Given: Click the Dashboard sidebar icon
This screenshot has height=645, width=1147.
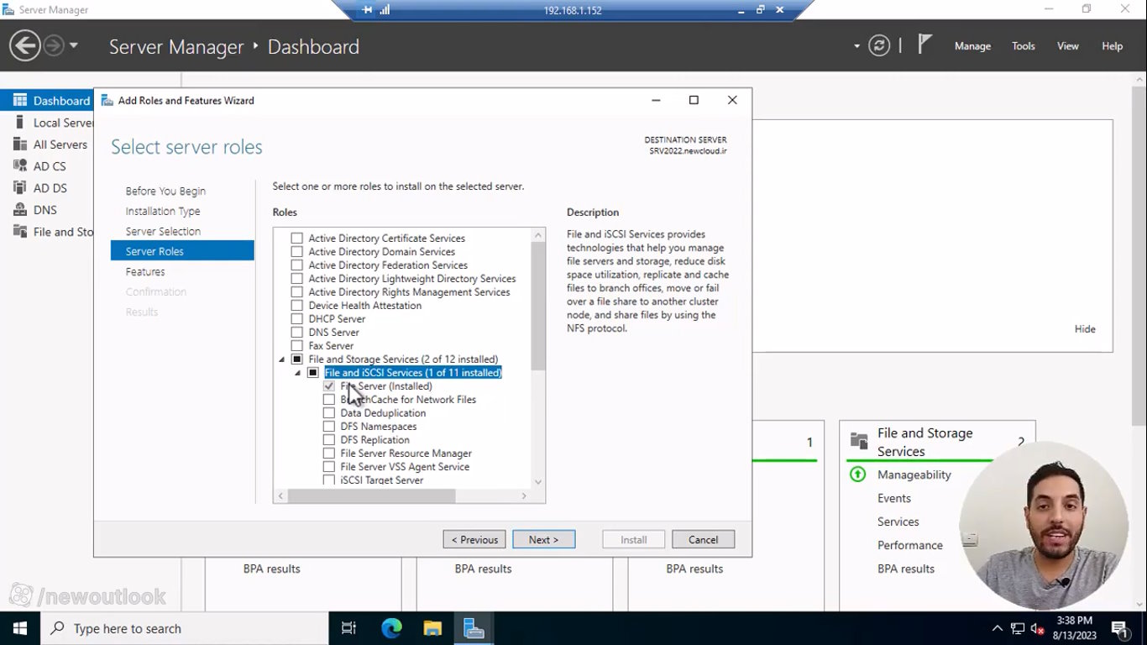Looking at the screenshot, I should point(19,100).
